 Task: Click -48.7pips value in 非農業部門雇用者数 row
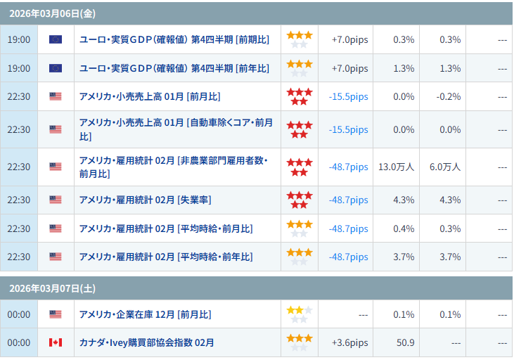[348, 167]
